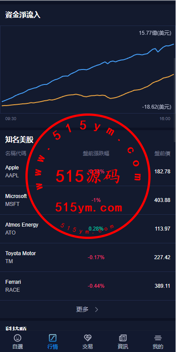Sort by 盤前價 column header
The image size is (176, 352).
pyautogui.click(x=162, y=154)
